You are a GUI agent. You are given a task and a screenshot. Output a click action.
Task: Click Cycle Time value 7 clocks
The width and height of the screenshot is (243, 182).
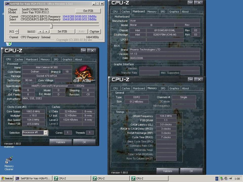coord(166,137)
